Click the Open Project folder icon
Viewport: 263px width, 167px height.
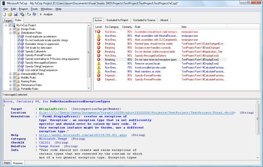click(x=10, y=14)
